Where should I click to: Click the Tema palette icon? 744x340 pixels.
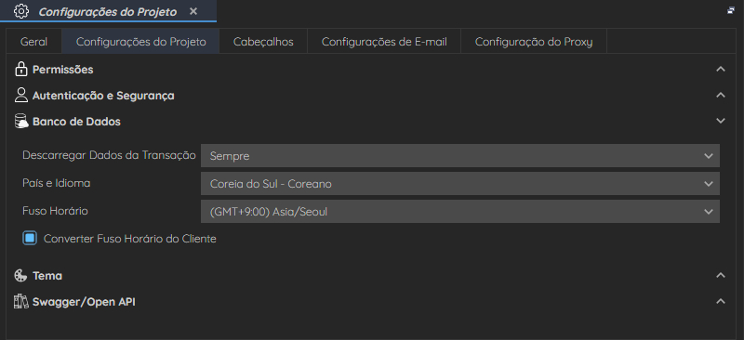[20, 276]
